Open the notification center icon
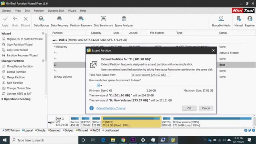Viewport: 256px width, 144px height. coord(250,140)
